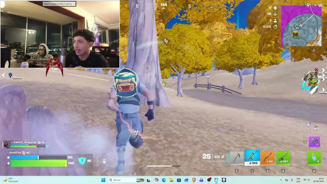Screen dimensions: 327x184
Task: Open Outlook from the taskbar
Action: point(186,180)
